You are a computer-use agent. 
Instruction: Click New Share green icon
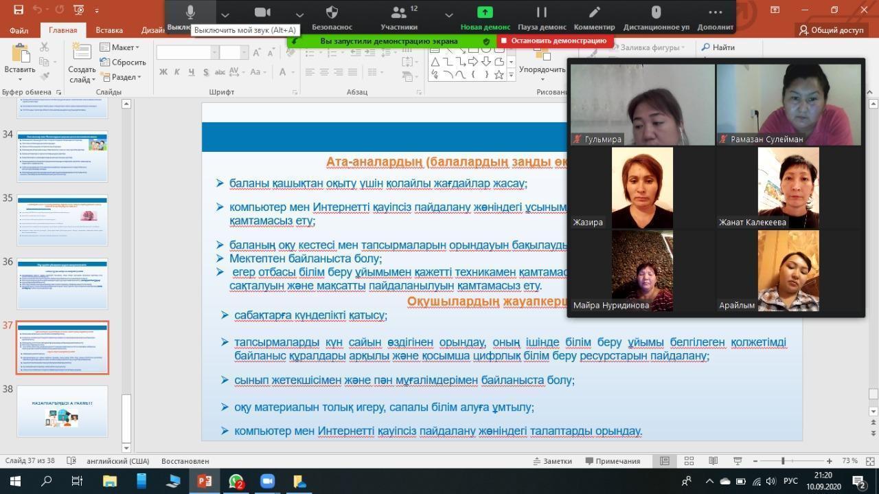tap(485, 12)
